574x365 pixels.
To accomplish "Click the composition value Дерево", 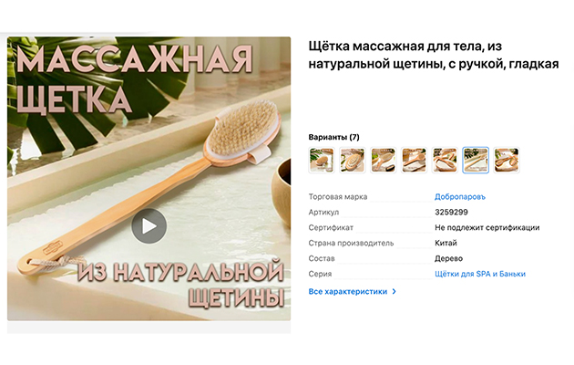I will (x=448, y=258).
